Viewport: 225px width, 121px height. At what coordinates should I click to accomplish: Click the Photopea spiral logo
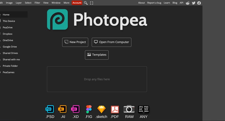(x=57, y=19)
